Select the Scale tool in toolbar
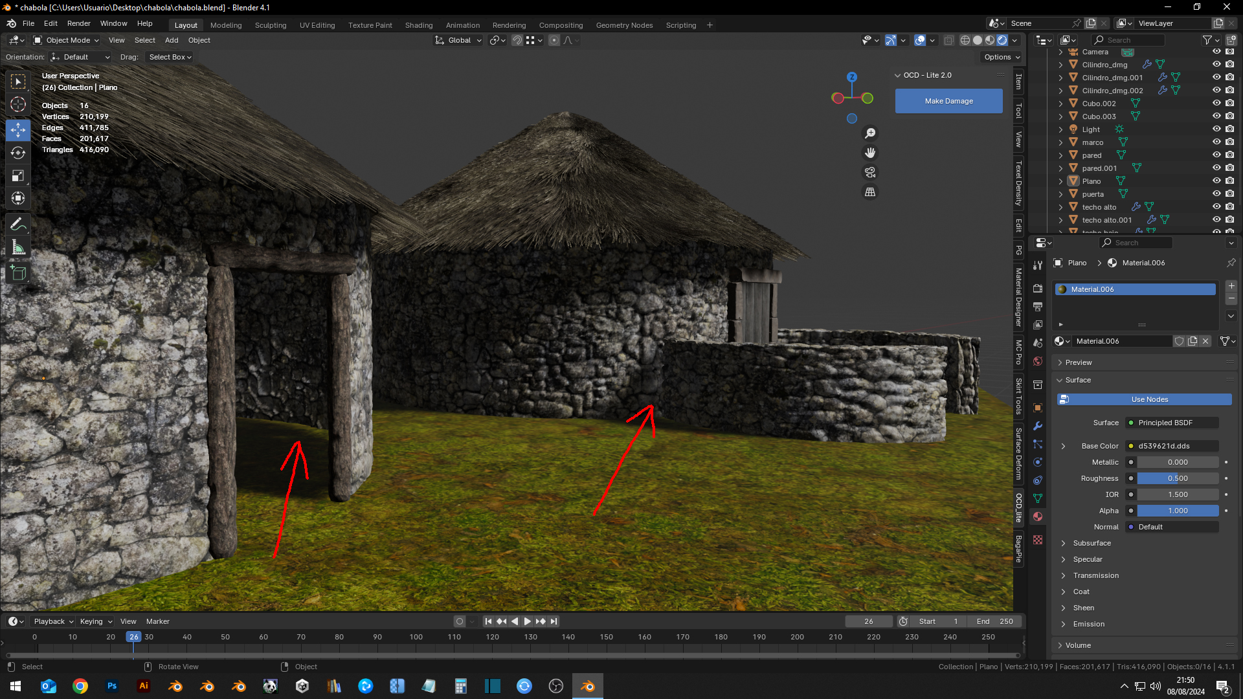Viewport: 1243px width, 699px height. click(x=18, y=176)
